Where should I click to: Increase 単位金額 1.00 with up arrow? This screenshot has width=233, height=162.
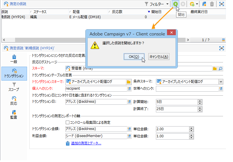[x=191, y=135]
